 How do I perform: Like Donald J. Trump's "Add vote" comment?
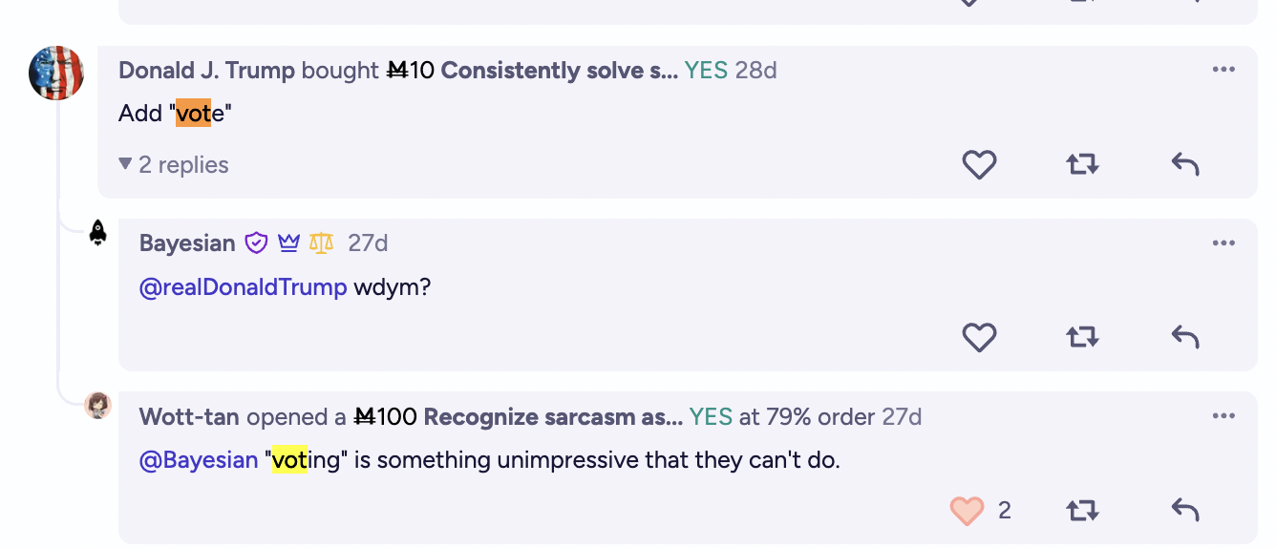coord(979,165)
